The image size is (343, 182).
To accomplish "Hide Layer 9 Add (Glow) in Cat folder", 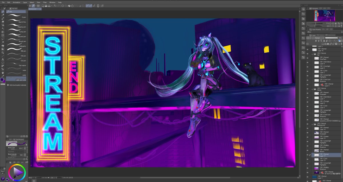I will [308, 62].
